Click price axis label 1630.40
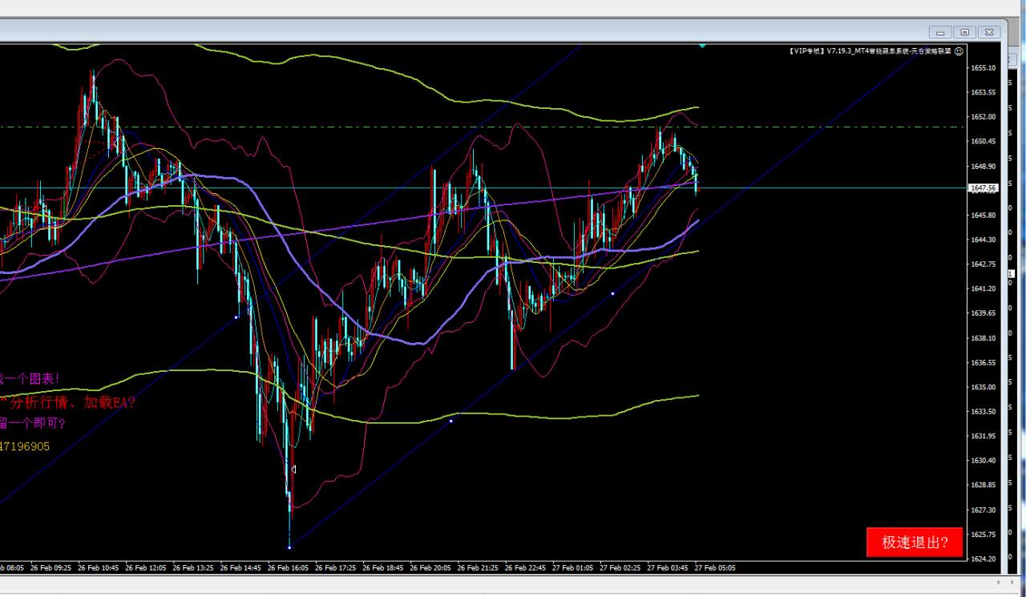This screenshot has width=1026, height=597. tap(983, 460)
